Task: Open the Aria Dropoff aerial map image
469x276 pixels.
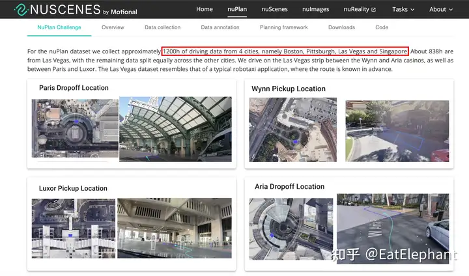Action: [291, 228]
